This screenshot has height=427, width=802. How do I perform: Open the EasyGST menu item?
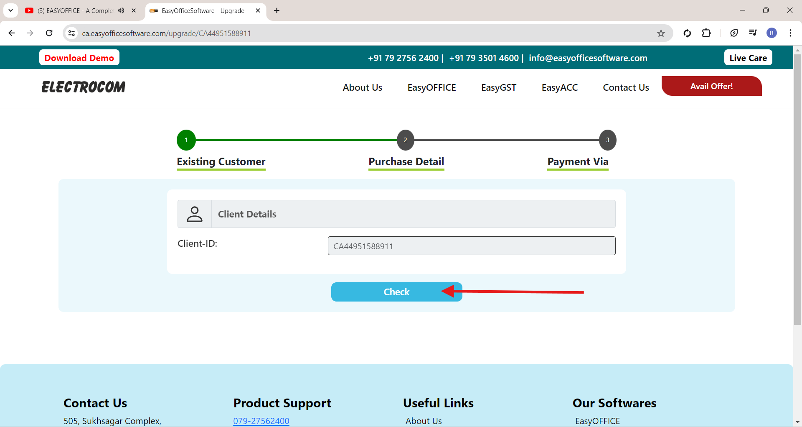pos(498,87)
